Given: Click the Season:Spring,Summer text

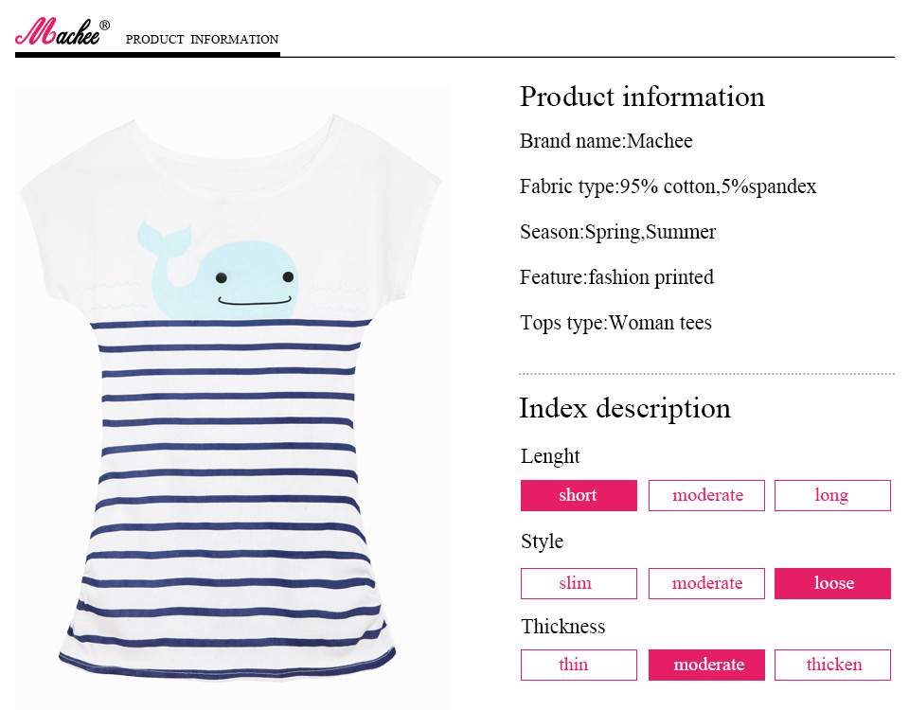Looking at the screenshot, I should point(617,232).
